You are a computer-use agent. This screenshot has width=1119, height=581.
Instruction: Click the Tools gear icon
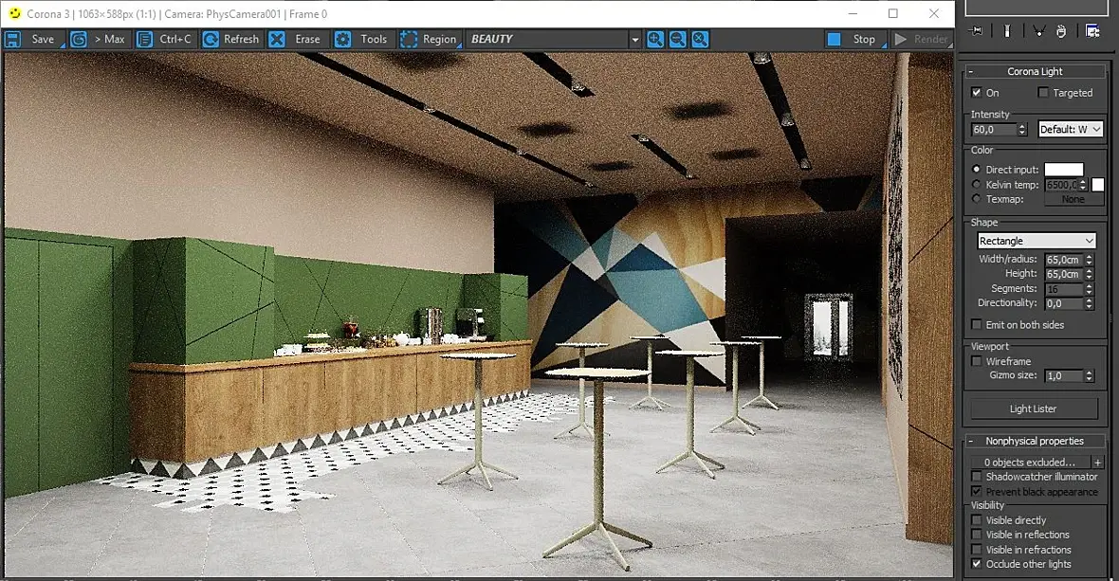[x=342, y=39]
